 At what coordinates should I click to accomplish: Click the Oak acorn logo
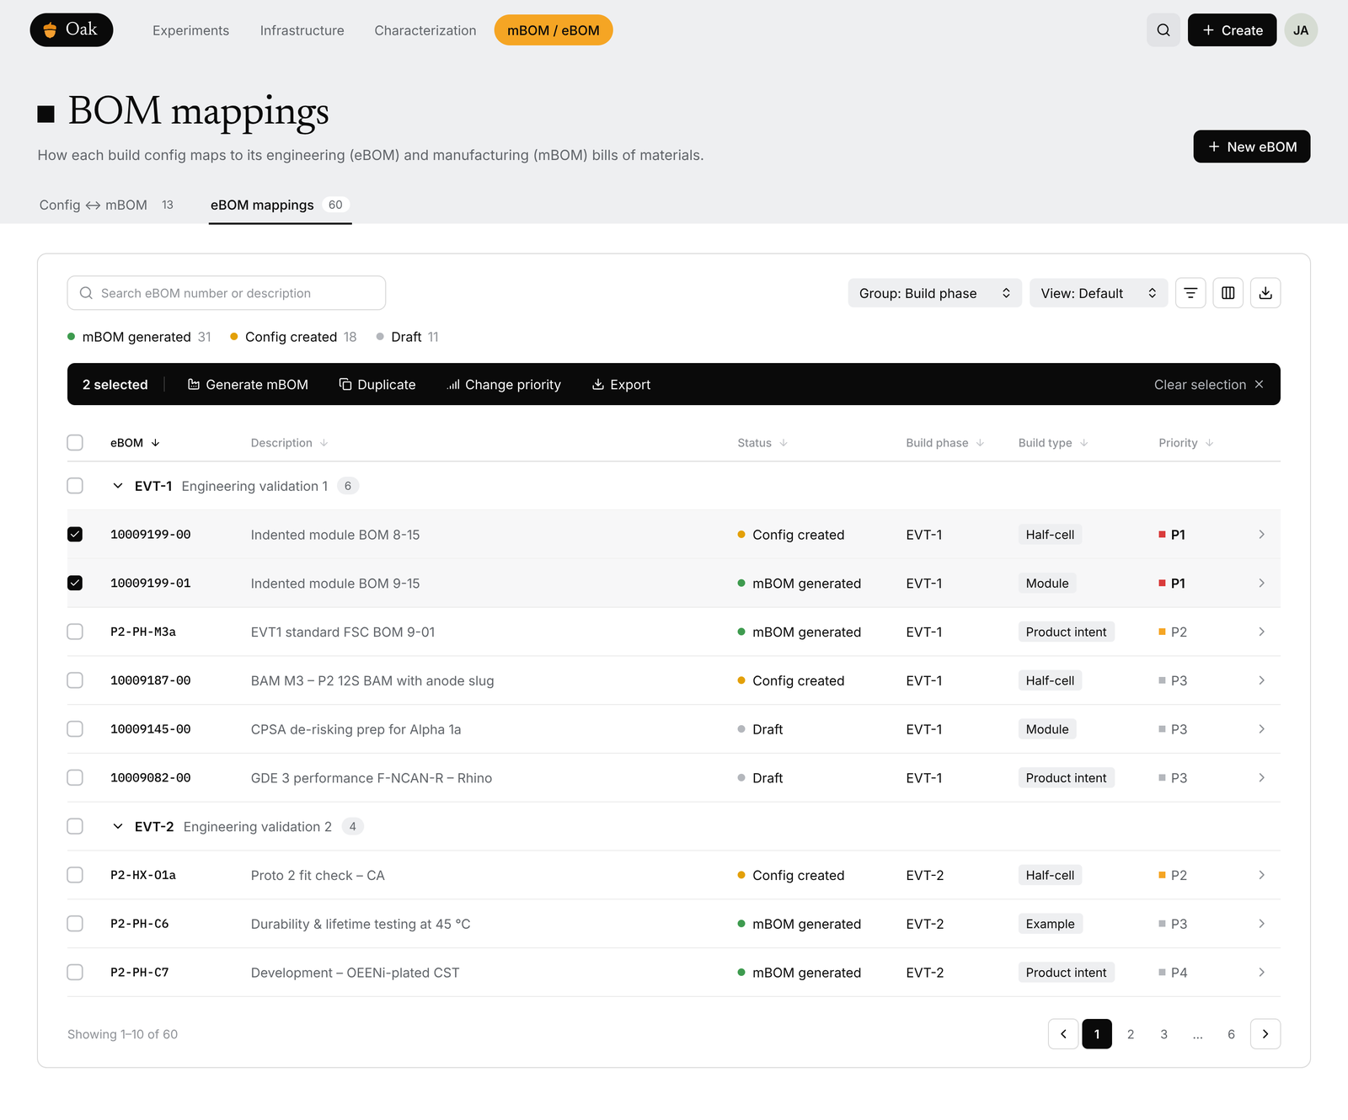pyautogui.click(x=72, y=29)
